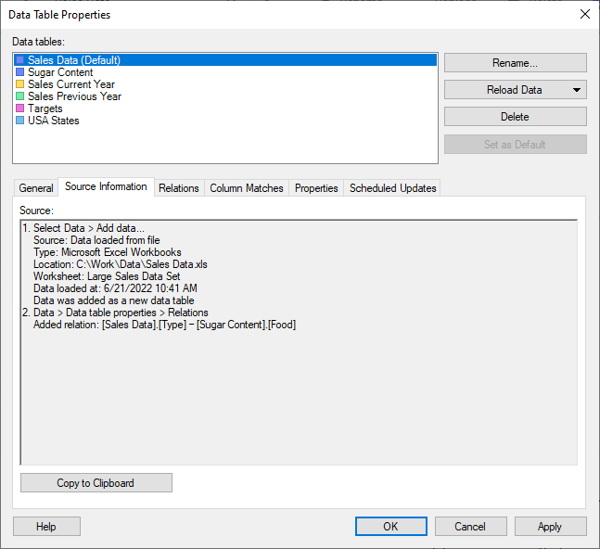The image size is (600, 549).
Task: Click the 'Source: Data loaded from file' line
Action: click(x=96, y=240)
